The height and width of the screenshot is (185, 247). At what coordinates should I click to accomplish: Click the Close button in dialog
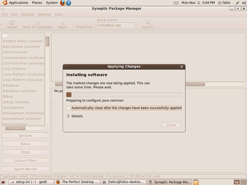pos(172,125)
